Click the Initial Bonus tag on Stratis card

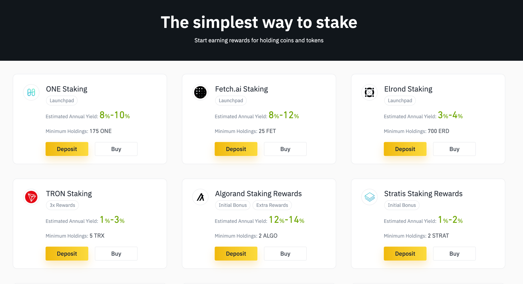click(401, 205)
